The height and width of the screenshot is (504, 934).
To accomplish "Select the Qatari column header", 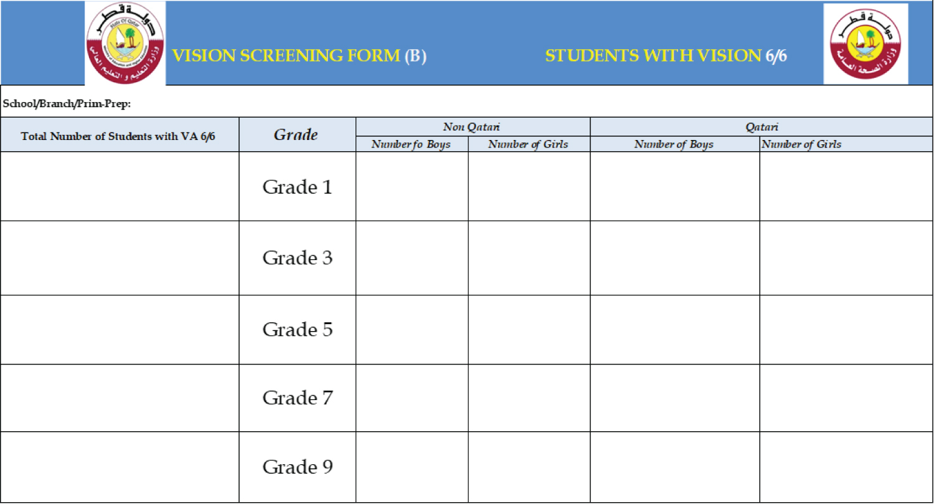I will pyautogui.click(x=762, y=127).
